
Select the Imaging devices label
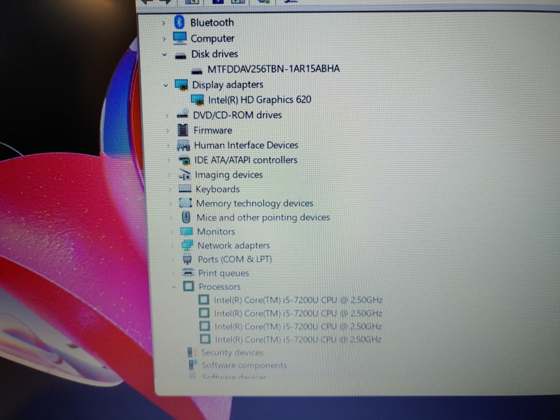point(229,175)
